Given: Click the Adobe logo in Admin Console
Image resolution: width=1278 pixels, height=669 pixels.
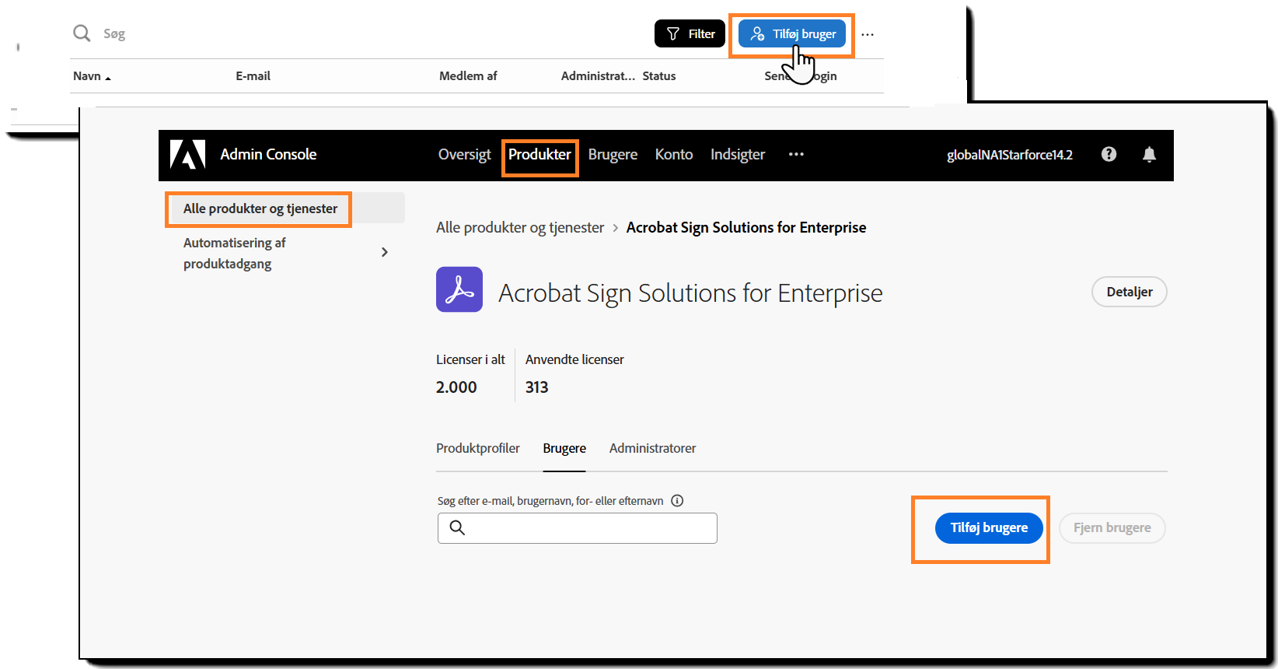Looking at the screenshot, I should (x=187, y=154).
